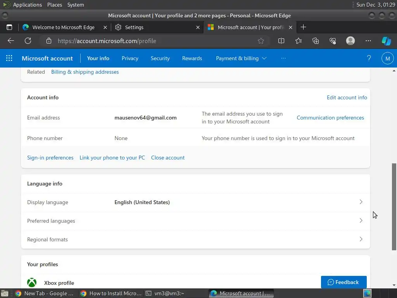This screenshot has width=397, height=298.
Task: Switch to vm3@vm3 terminal taskbar item
Action: point(165,293)
